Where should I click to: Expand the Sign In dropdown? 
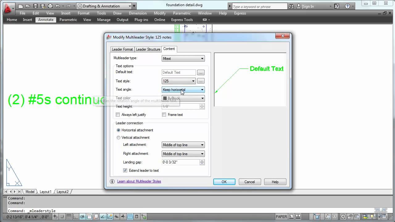click(331, 6)
